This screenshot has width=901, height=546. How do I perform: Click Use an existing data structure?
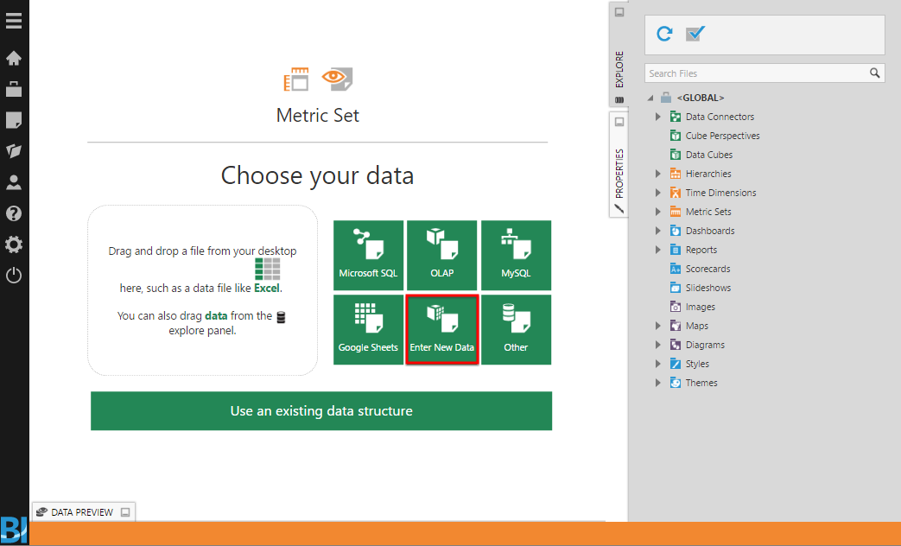point(320,411)
